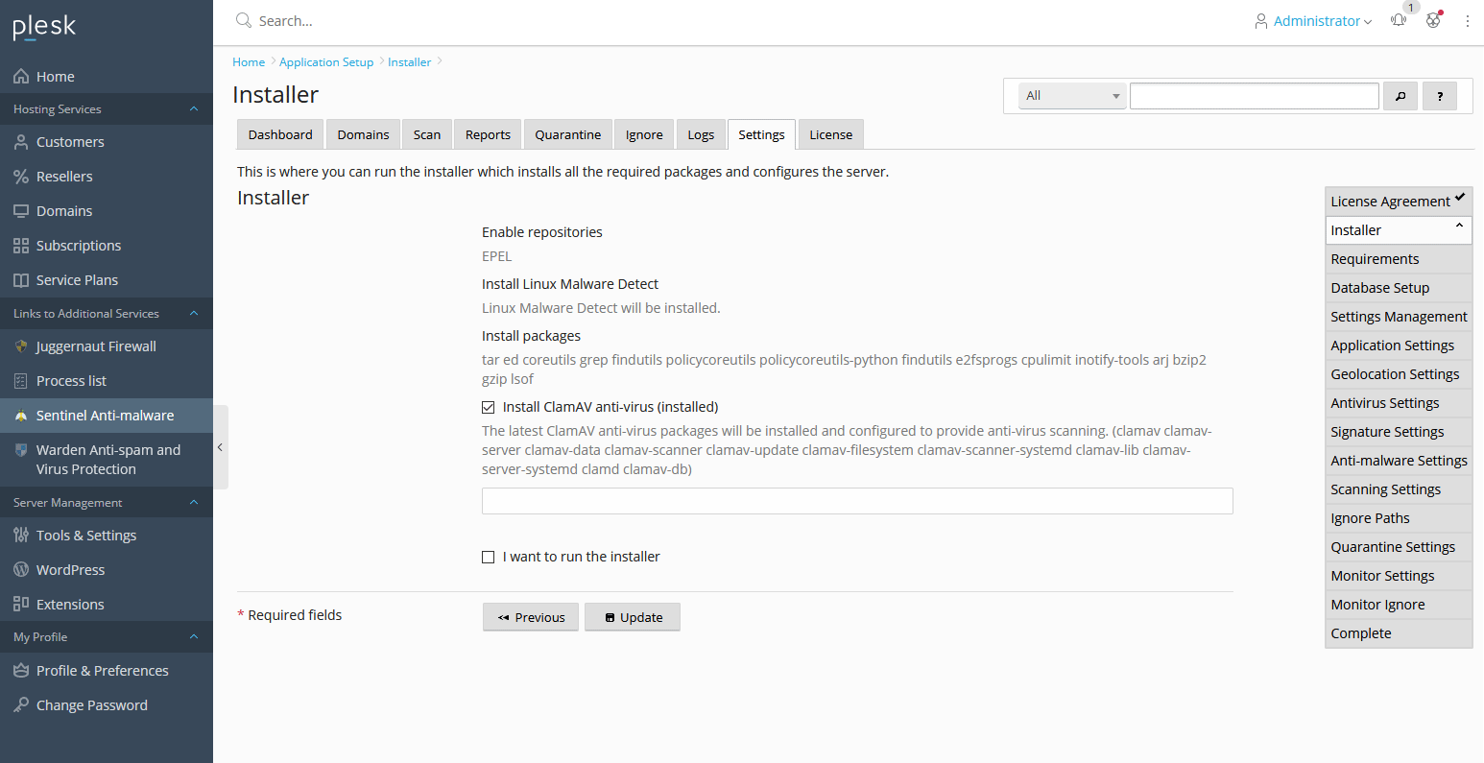Screen dimensions: 1484x763
Task: Open the All filter dropdown
Action: [1072, 96]
